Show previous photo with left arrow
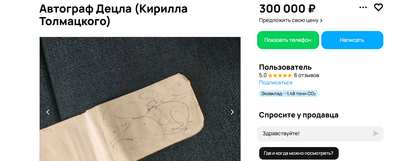 (x=48, y=112)
